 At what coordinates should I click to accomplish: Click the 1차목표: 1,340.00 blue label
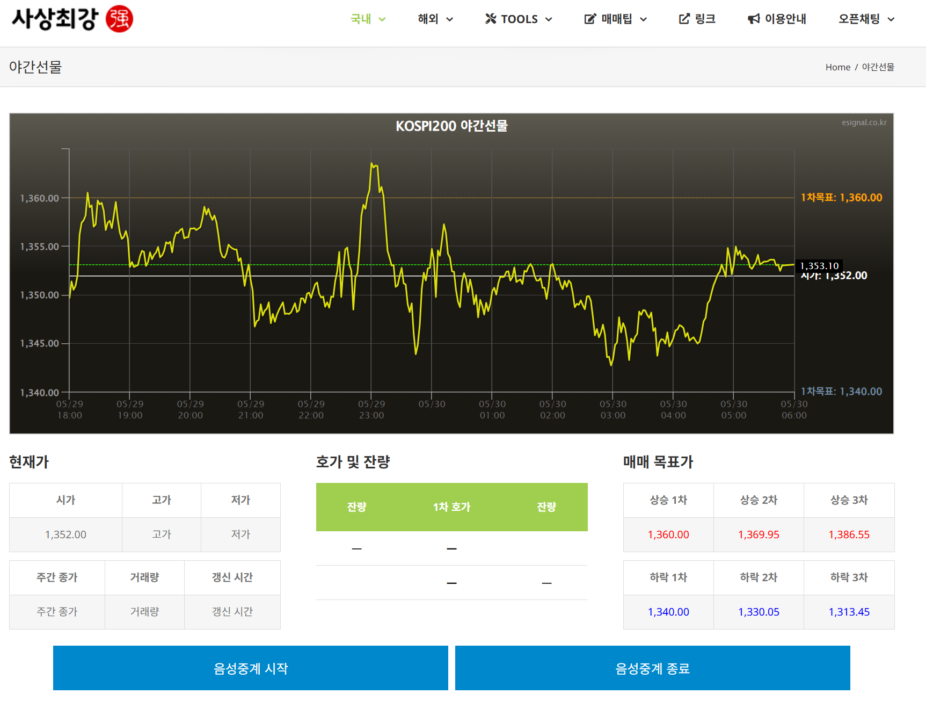(x=841, y=392)
